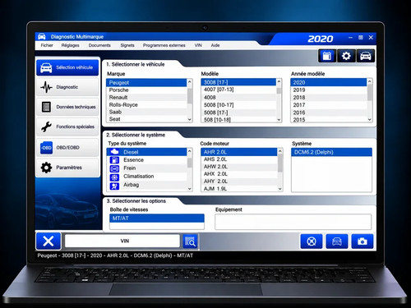This screenshot has height=308, width=411.
Task: Click the Frein brake icon
Action: click(114, 168)
